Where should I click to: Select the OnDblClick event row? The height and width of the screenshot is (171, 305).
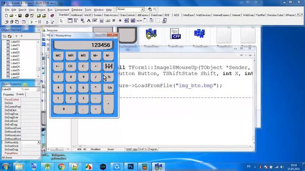21,110
